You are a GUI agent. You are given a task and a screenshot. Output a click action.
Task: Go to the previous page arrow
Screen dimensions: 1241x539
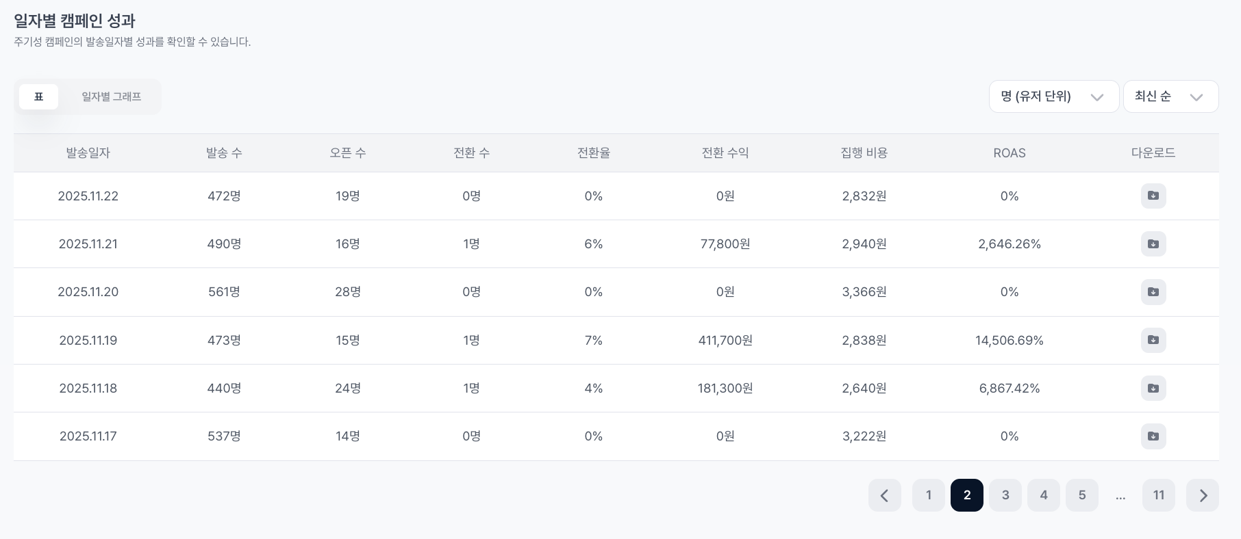point(885,495)
